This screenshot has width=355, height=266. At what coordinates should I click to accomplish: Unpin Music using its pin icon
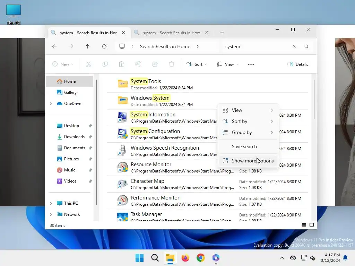pos(90,170)
